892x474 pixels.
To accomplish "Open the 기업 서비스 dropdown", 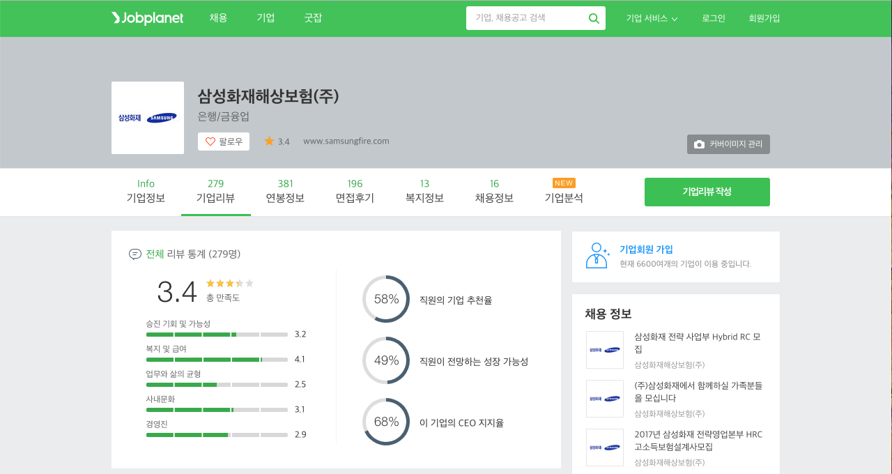I will (x=652, y=19).
